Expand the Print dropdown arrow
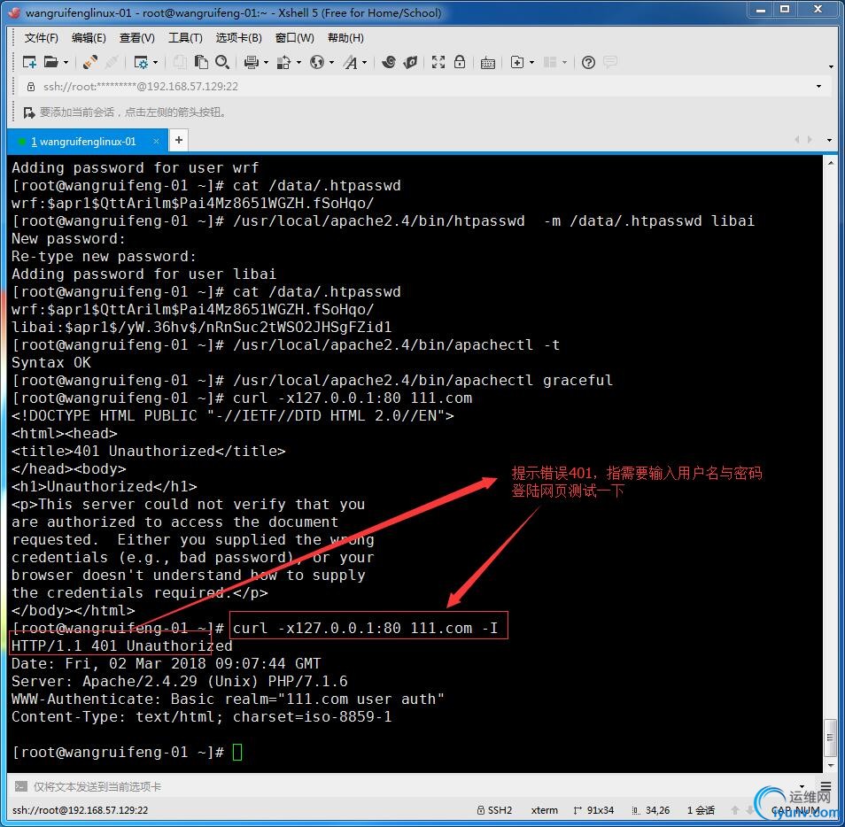 pos(267,63)
